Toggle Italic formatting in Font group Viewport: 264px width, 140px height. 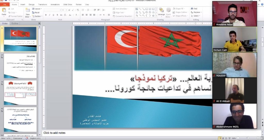[x=49, y=15]
